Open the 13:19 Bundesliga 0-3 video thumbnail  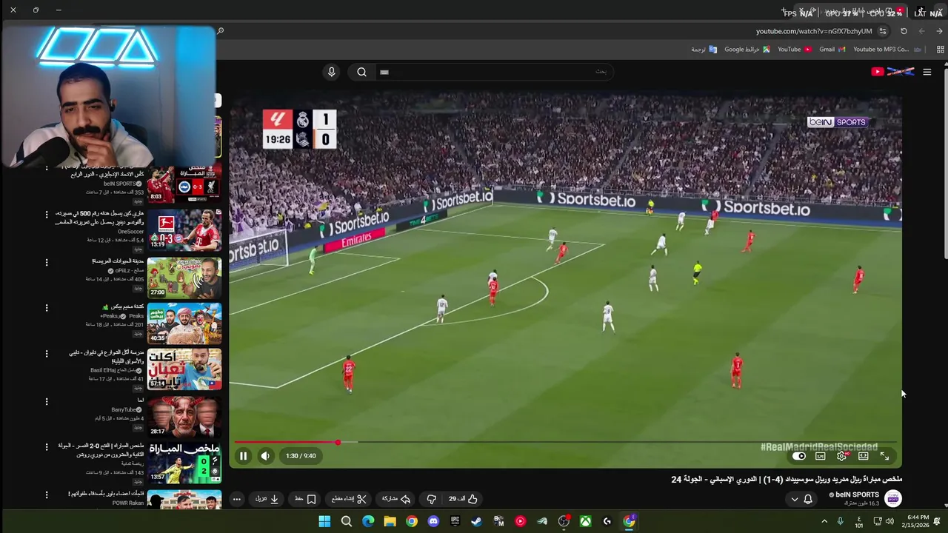pos(184,229)
